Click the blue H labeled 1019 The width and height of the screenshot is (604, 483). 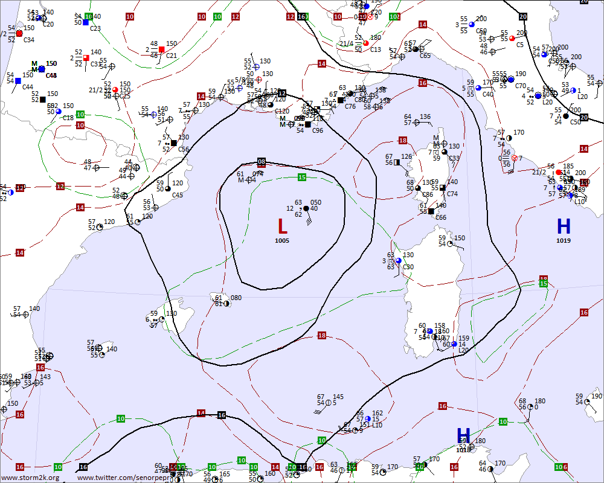[x=564, y=226]
